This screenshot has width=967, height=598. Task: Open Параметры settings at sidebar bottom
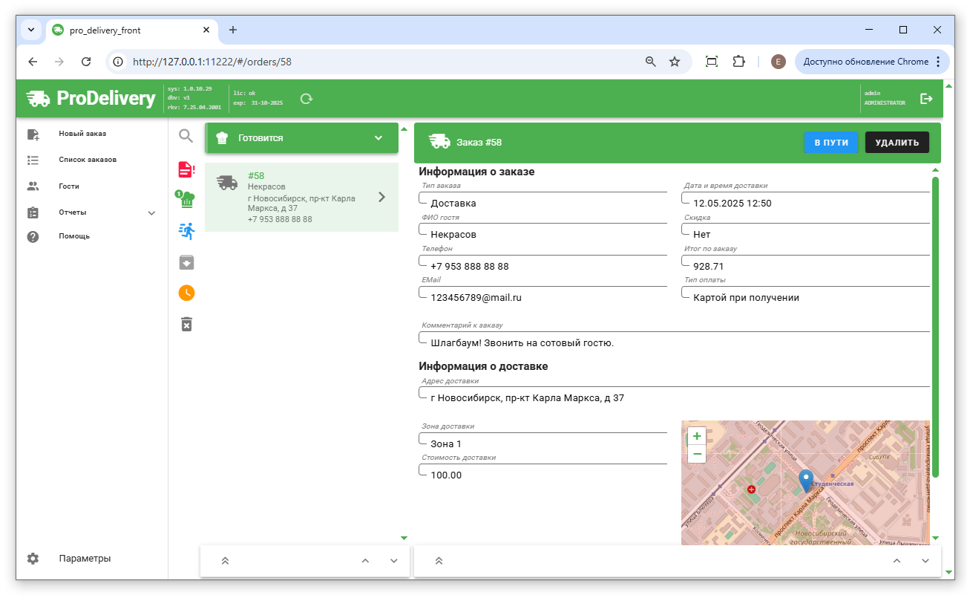tap(85, 559)
